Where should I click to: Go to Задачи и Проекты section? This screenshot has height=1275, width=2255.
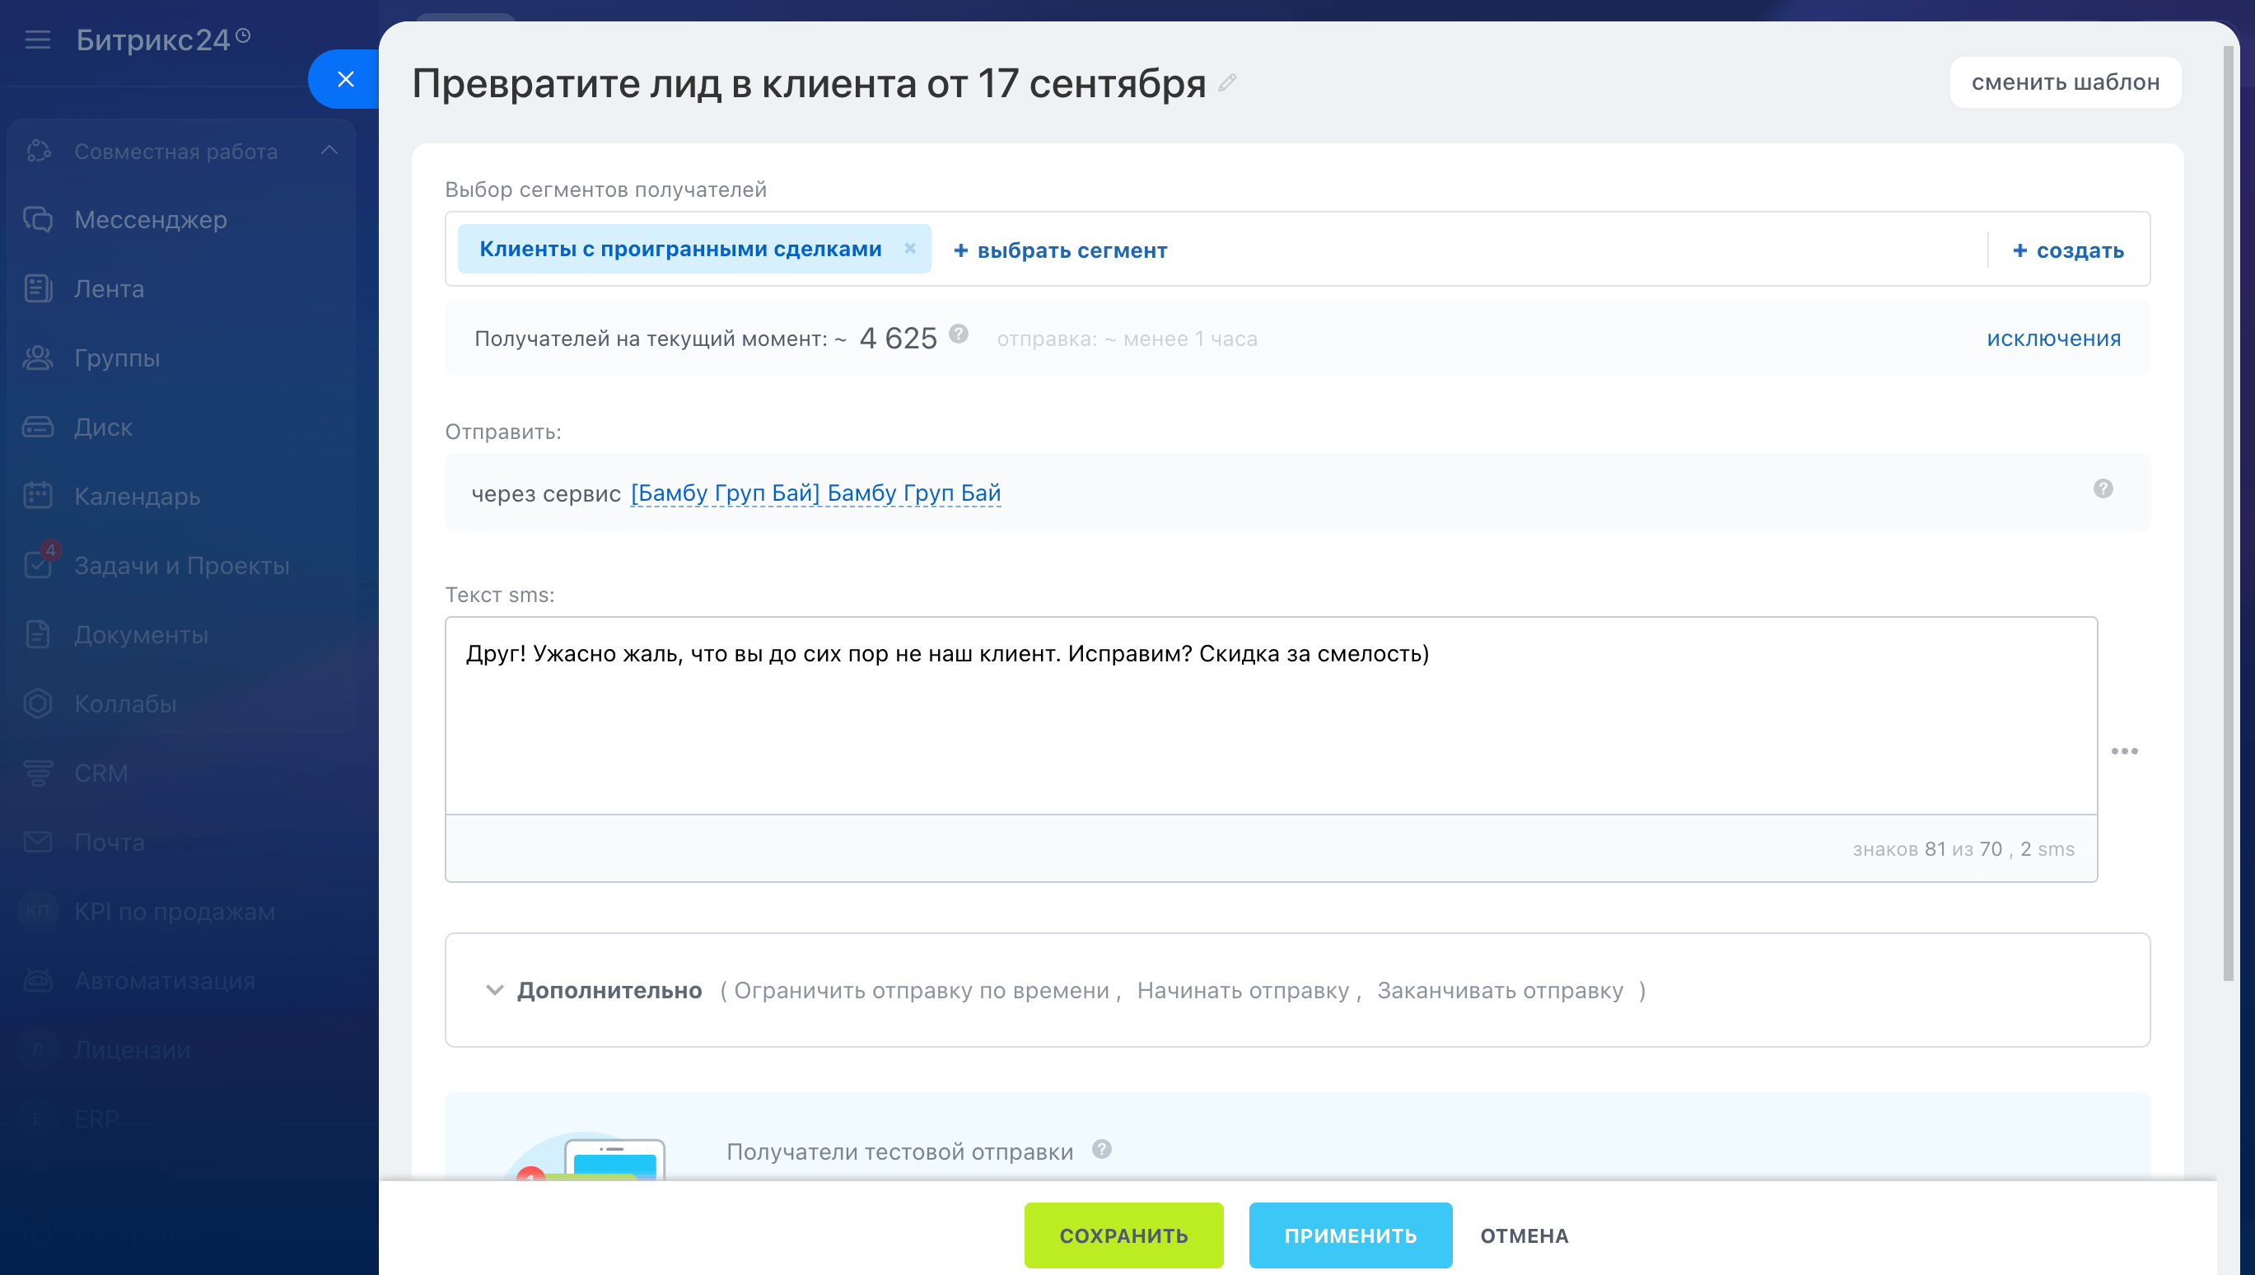[181, 566]
